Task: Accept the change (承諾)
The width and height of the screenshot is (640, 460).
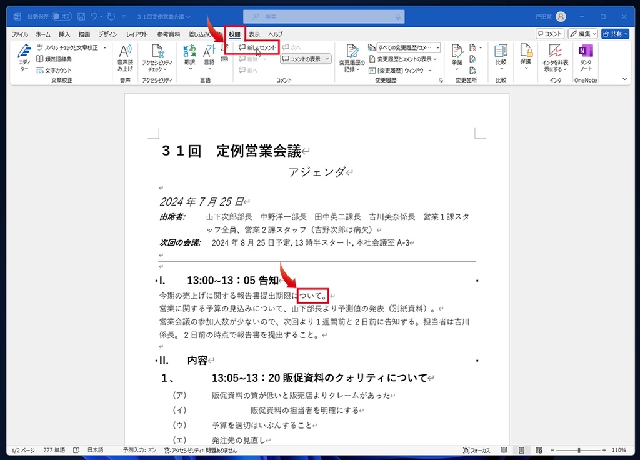Action: pos(457,57)
